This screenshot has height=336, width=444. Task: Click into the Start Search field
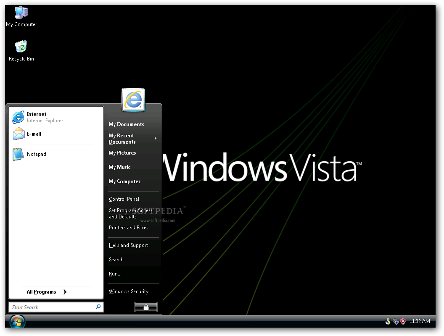pos(56,307)
